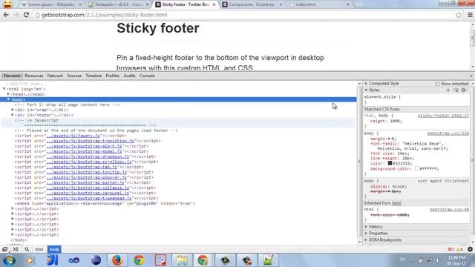Switch to the Profiles tab
This screenshot has height=267, width=475.
coord(112,76)
